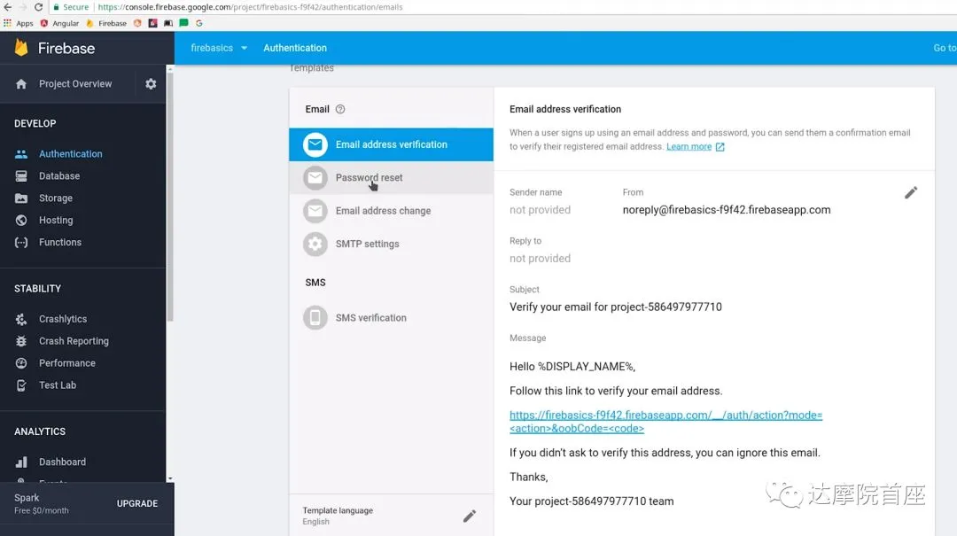Edit the email template with pencil icon
957x536 pixels.
click(911, 193)
